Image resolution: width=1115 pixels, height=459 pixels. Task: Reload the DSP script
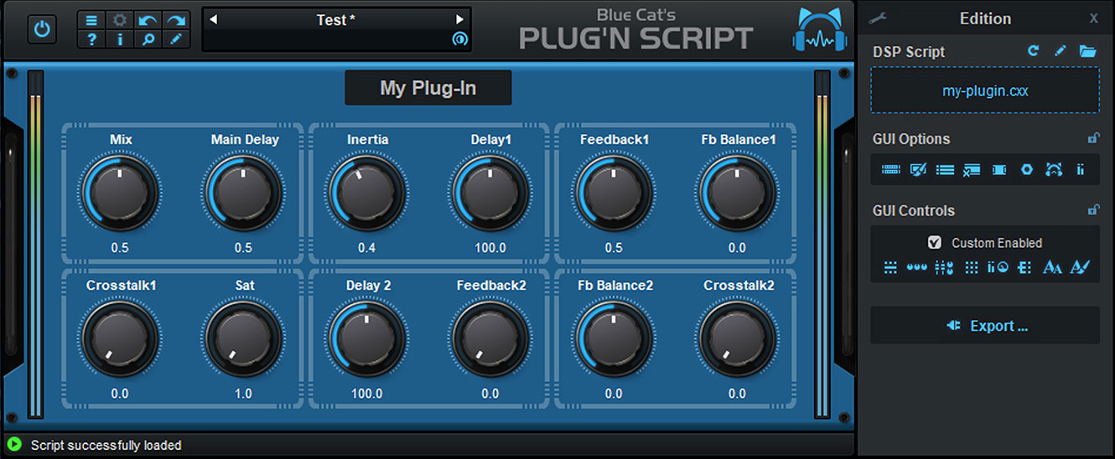(1034, 51)
